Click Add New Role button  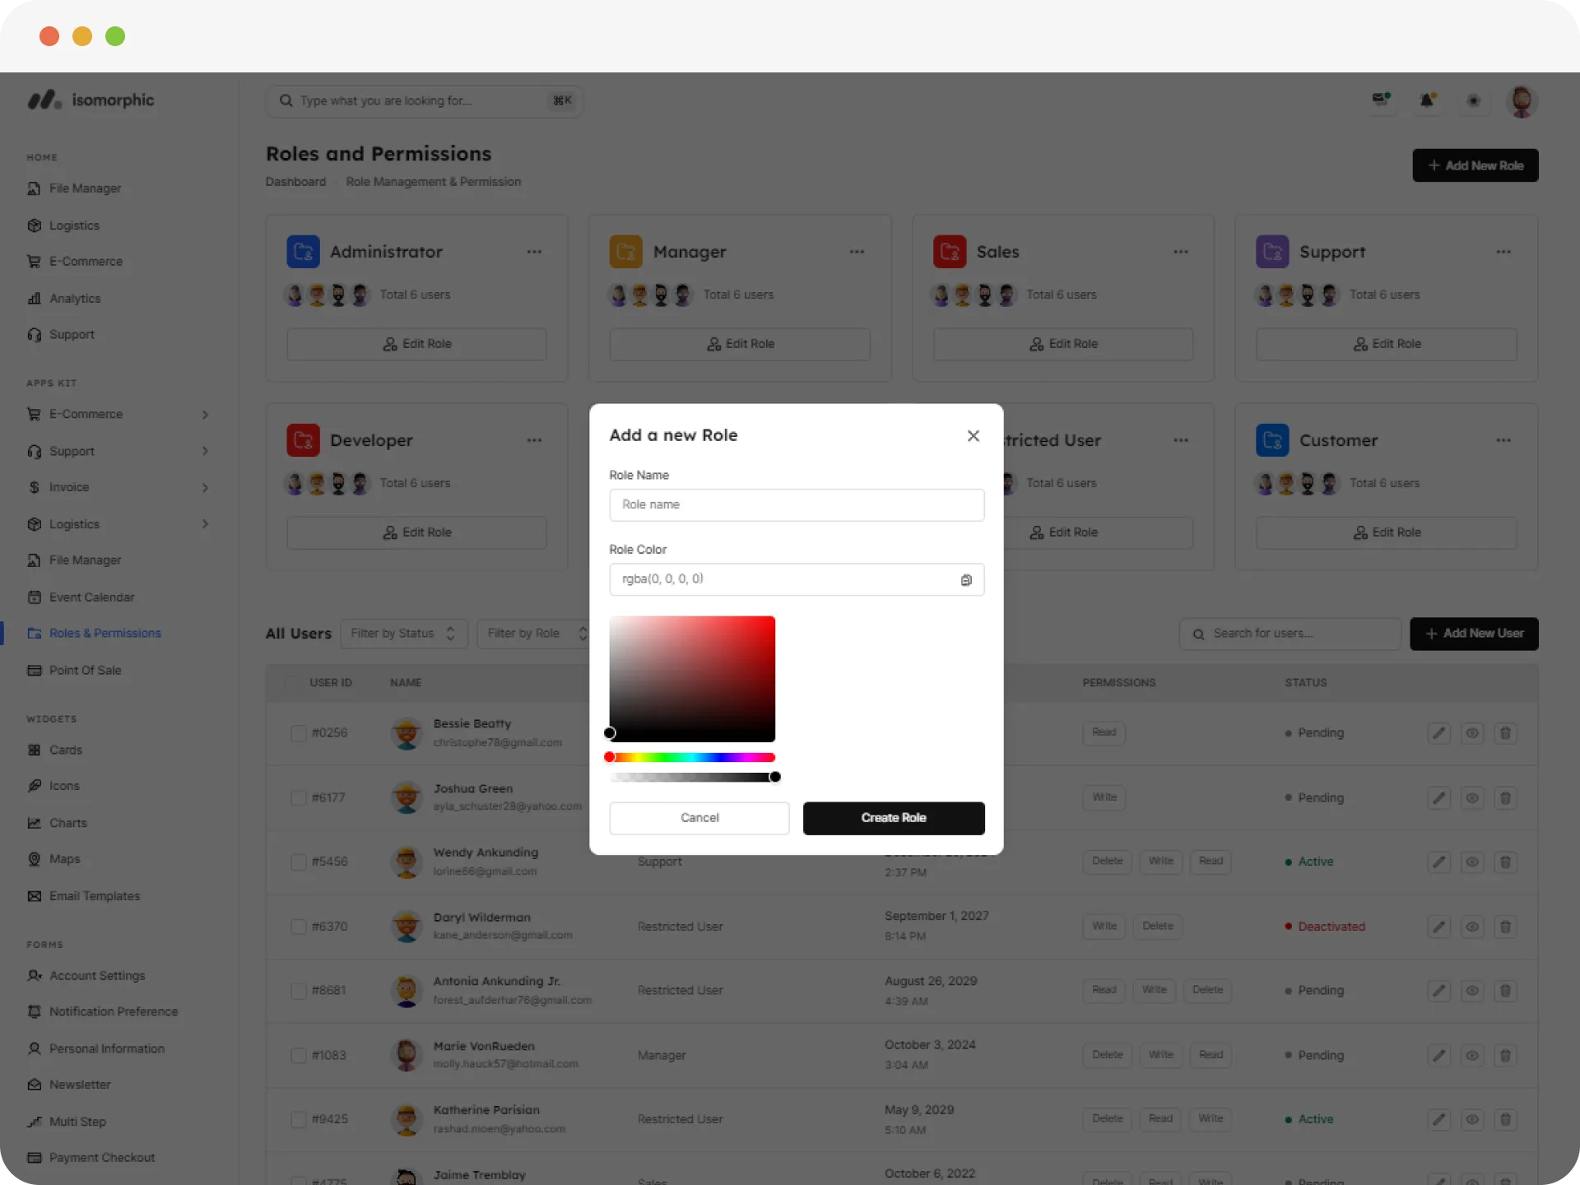coord(1475,165)
